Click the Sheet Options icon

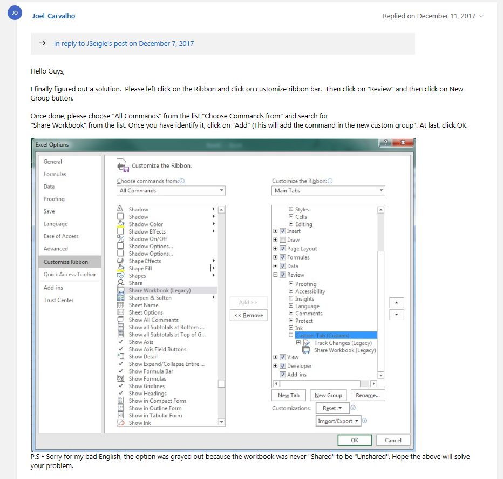120,312
